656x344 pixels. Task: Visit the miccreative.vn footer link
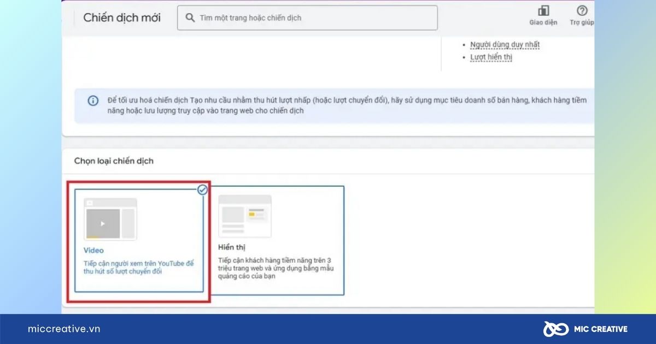64,329
